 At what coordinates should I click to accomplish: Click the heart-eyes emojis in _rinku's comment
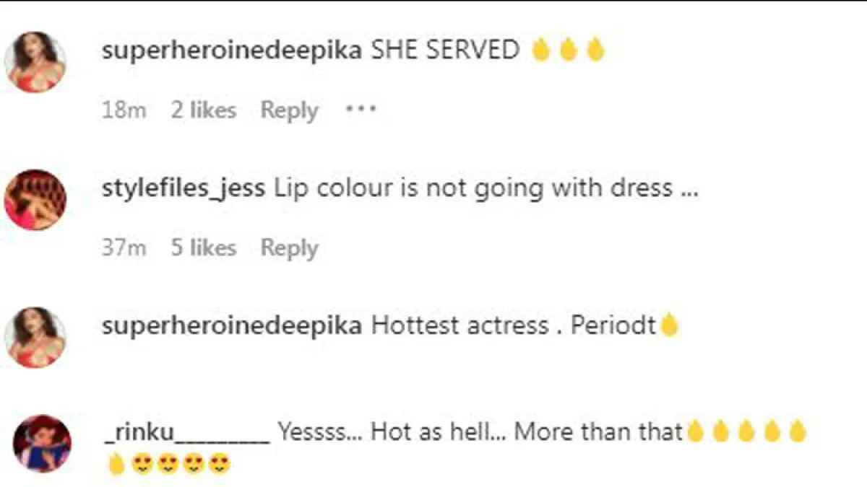pyautogui.click(x=181, y=465)
